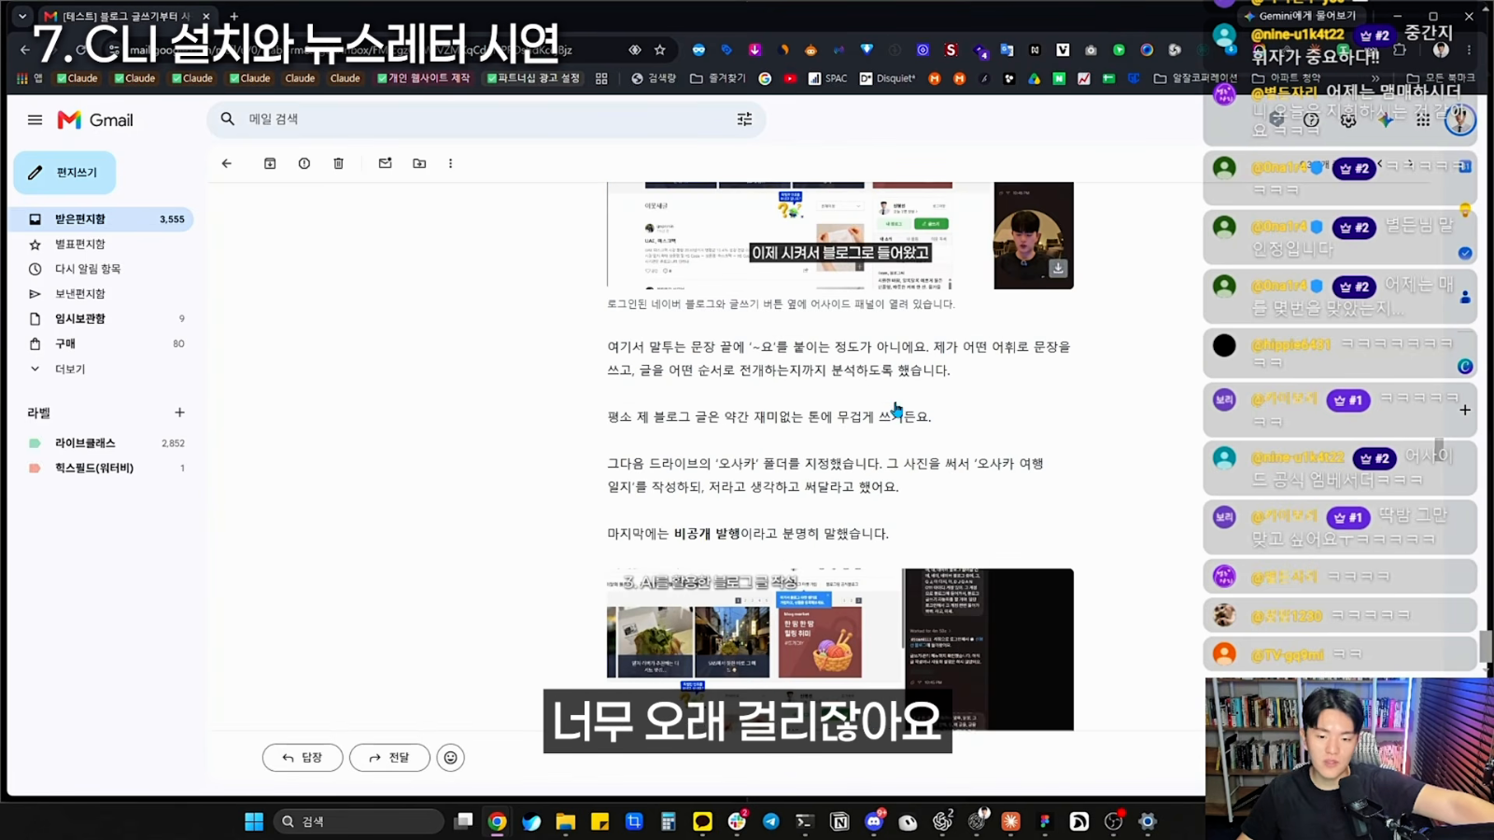Open the 다시 알림 항목 snoozed folder
The height and width of the screenshot is (840, 1494).
click(101, 269)
